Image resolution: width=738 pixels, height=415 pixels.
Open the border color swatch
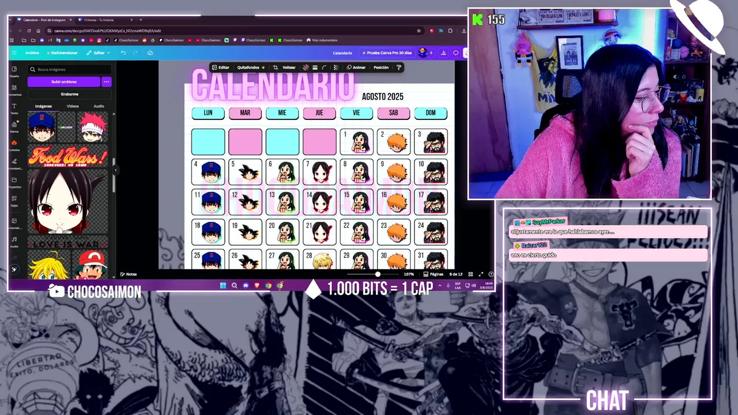pos(306,67)
